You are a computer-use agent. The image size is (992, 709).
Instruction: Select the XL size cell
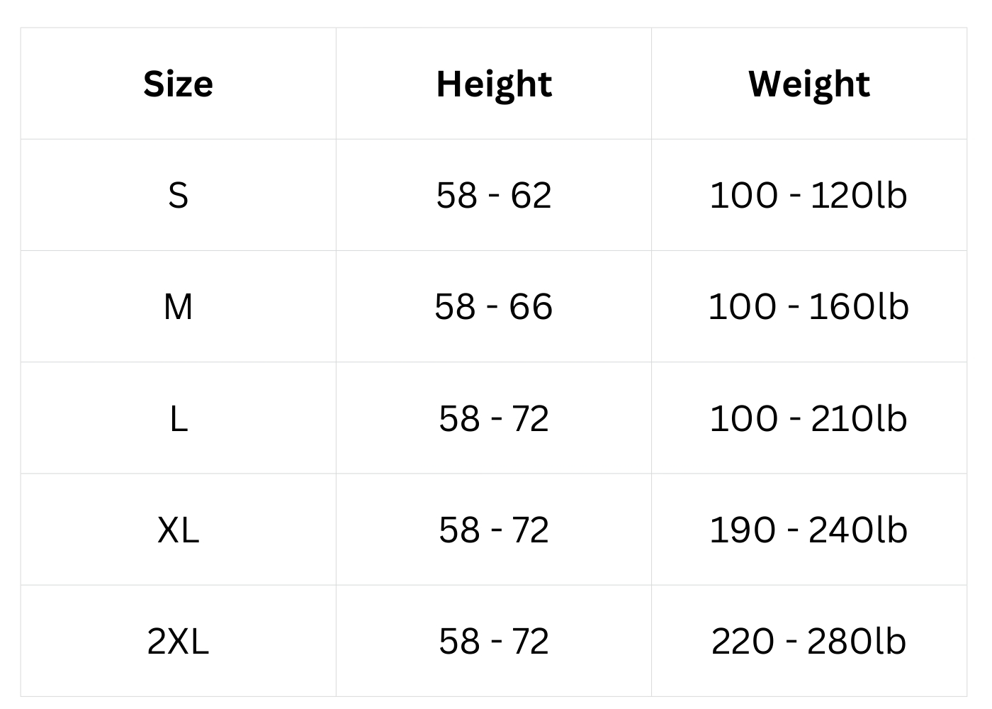click(x=178, y=530)
